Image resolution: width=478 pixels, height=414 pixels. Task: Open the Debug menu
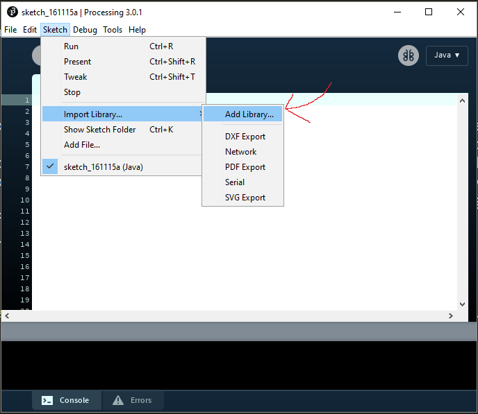click(85, 30)
